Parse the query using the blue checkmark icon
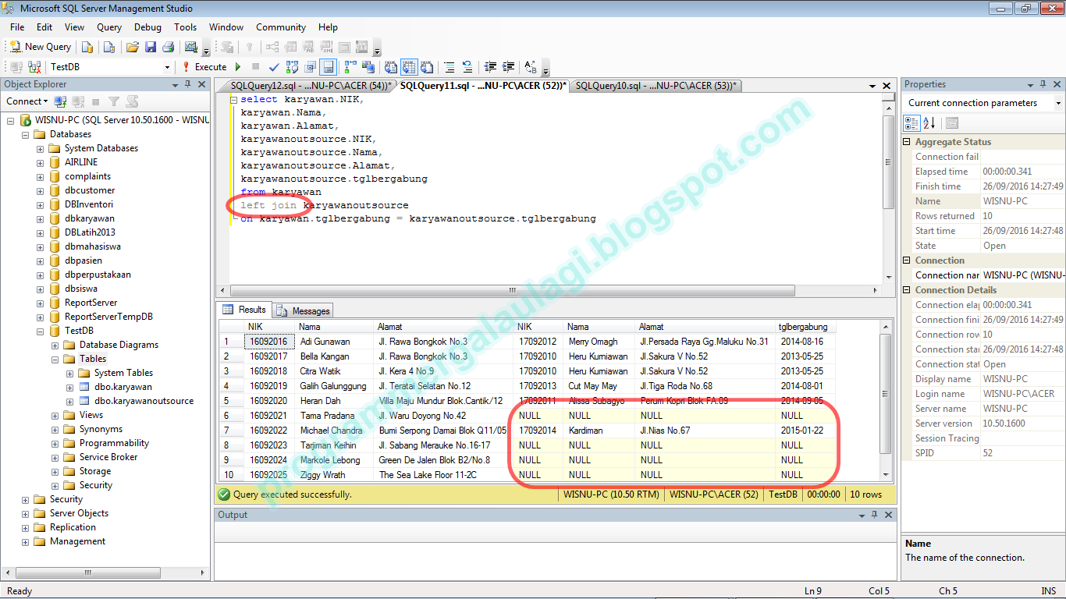 click(273, 67)
